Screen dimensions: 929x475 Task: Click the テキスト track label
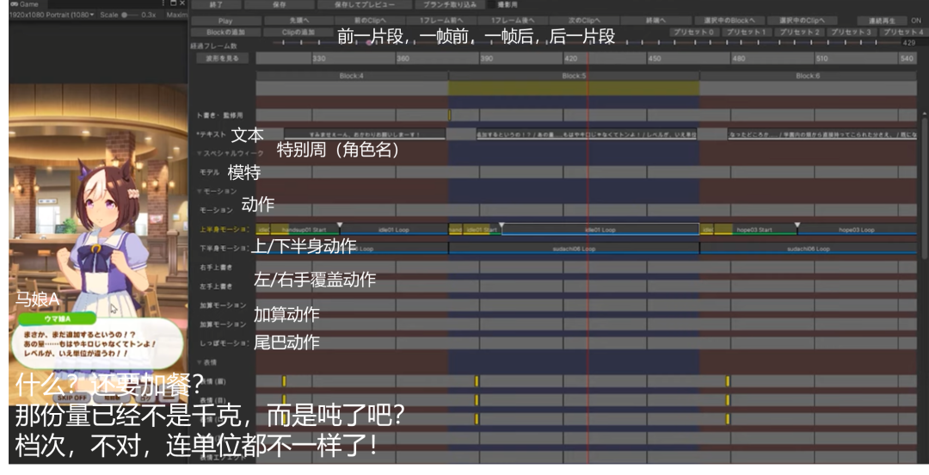(x=212, y=134)
